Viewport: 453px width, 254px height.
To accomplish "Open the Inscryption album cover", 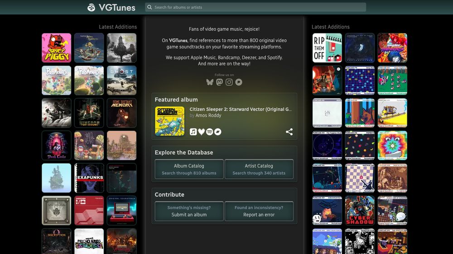I will click(x=56, y=241).
